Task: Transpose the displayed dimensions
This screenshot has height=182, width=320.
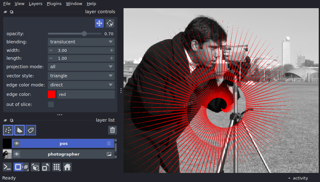Action: pyautogui.click(x=46, y=167)
